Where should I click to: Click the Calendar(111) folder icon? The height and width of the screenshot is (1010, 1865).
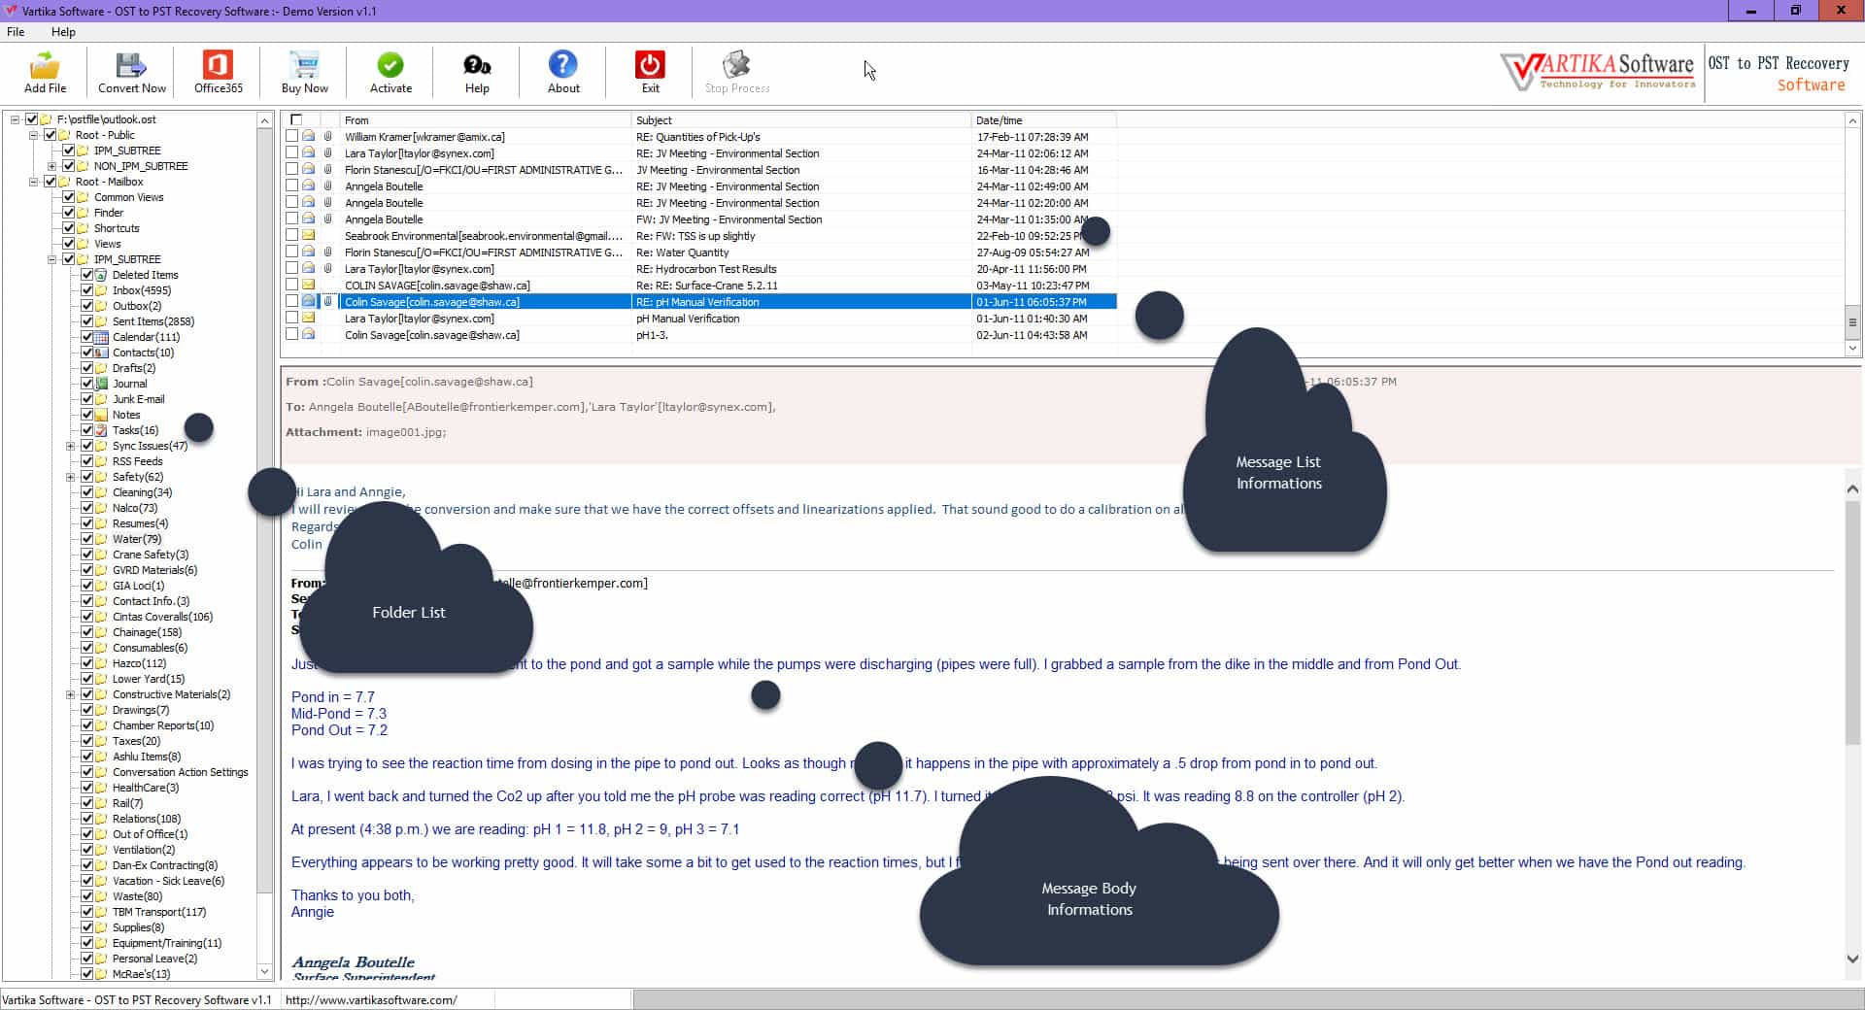101,337
